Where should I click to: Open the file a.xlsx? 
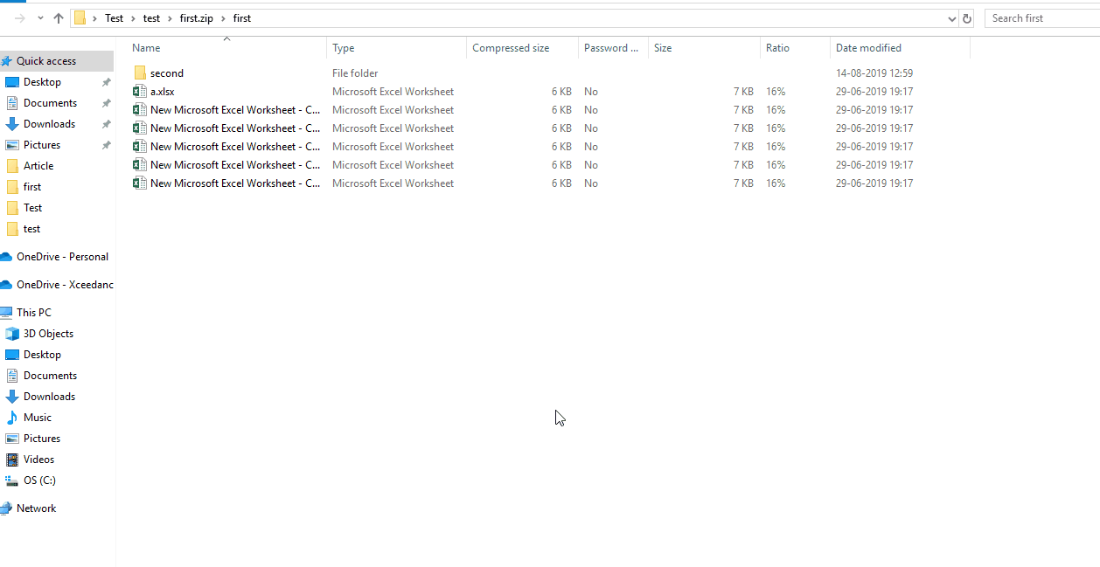pos(163,91)
